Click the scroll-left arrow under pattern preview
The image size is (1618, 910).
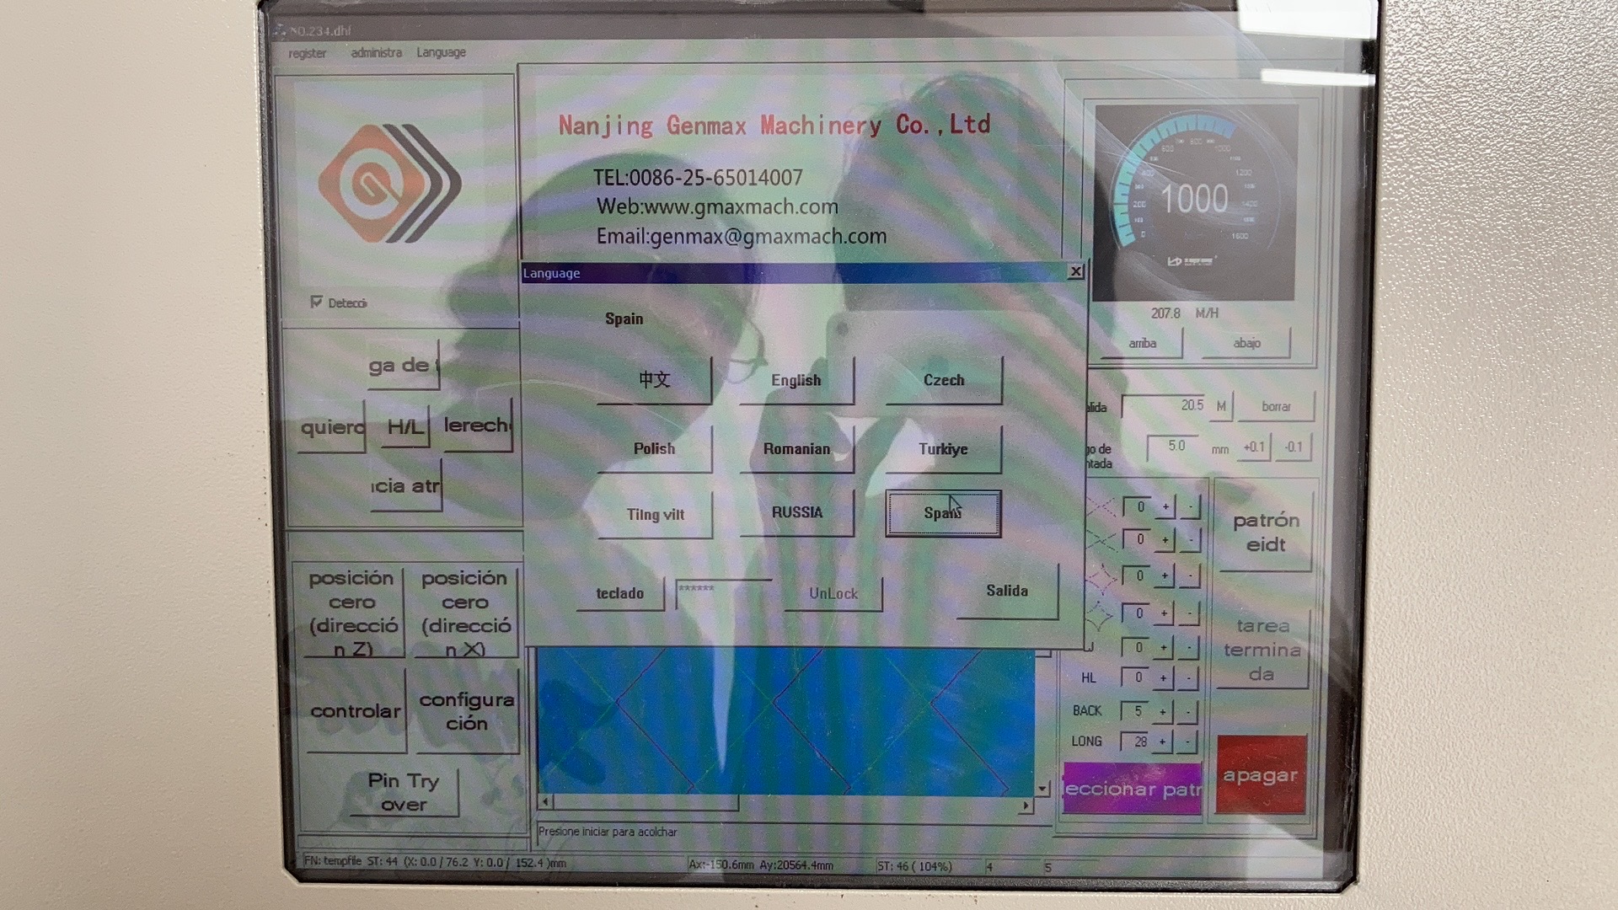(545, 802)
